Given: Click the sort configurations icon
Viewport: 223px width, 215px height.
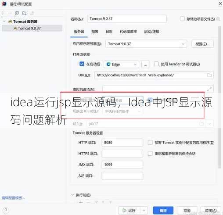Looking at the screenshot, I should click(32, 13).
